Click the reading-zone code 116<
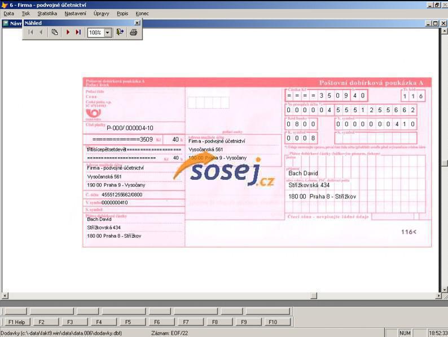Viewport: 448px width, 337px height. tap(409, 232)
